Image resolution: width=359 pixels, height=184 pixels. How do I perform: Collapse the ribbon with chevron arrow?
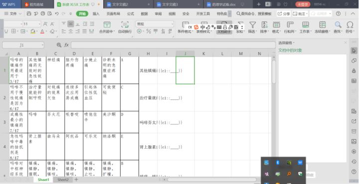[353, 14]
